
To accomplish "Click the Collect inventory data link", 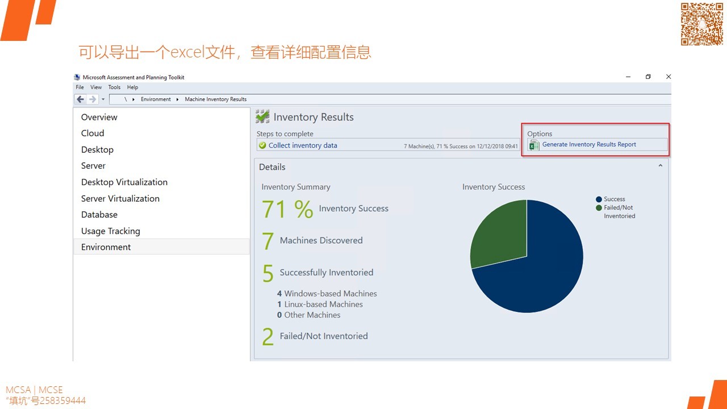I will pyautogui.click(x=303, y=145).
